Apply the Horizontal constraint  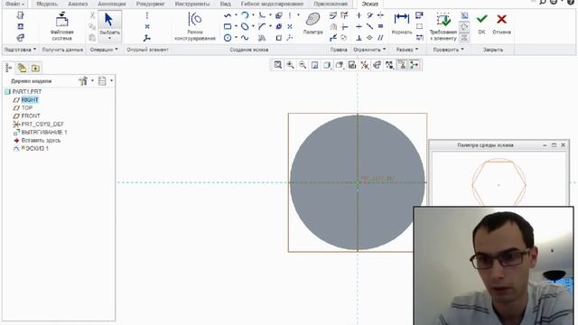click(359, 26)
